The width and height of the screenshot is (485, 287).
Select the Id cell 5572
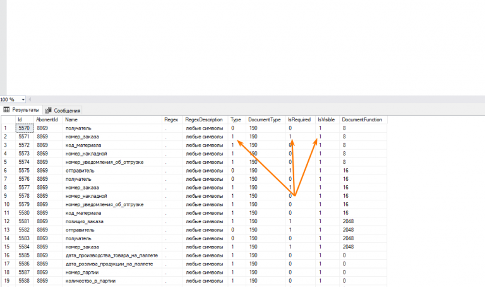(25, 145)
